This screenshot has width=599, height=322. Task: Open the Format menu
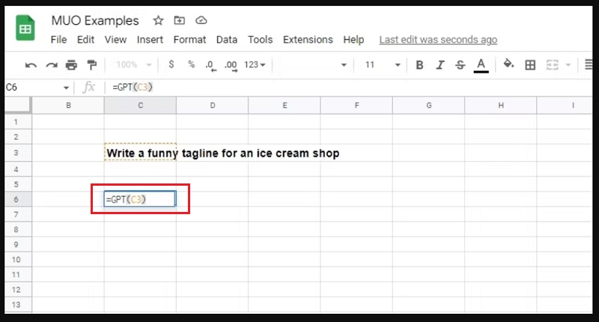point(190,40)
